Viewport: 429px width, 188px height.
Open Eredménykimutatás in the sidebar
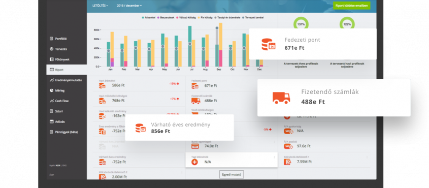click(x=67, y=80)
